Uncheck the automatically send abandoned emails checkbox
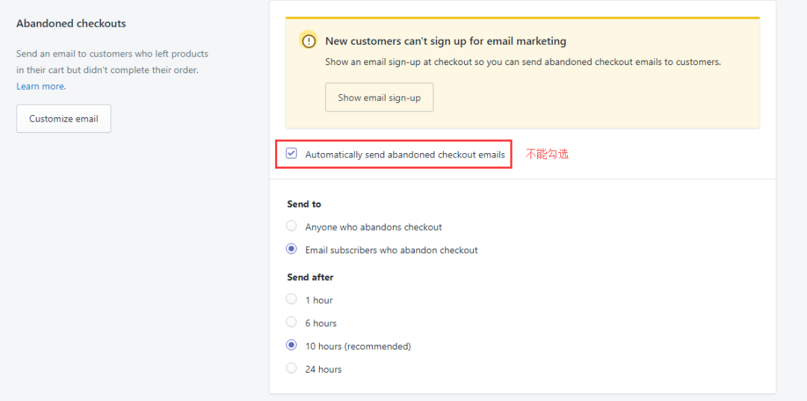The image size is (807, 401). click(292, 154)
